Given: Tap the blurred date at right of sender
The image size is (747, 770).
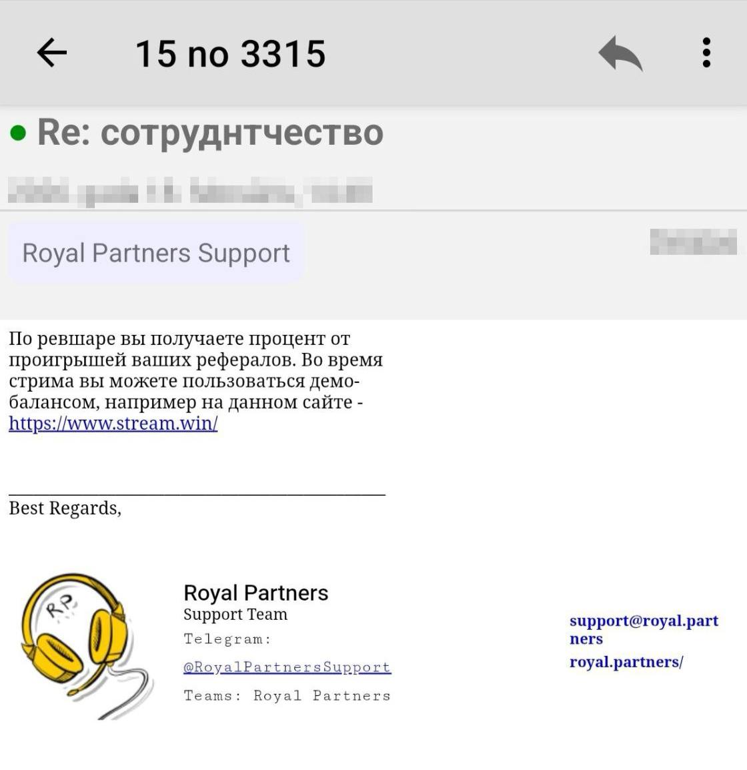Looking at the screenshot, I should (x=694, y=242).
